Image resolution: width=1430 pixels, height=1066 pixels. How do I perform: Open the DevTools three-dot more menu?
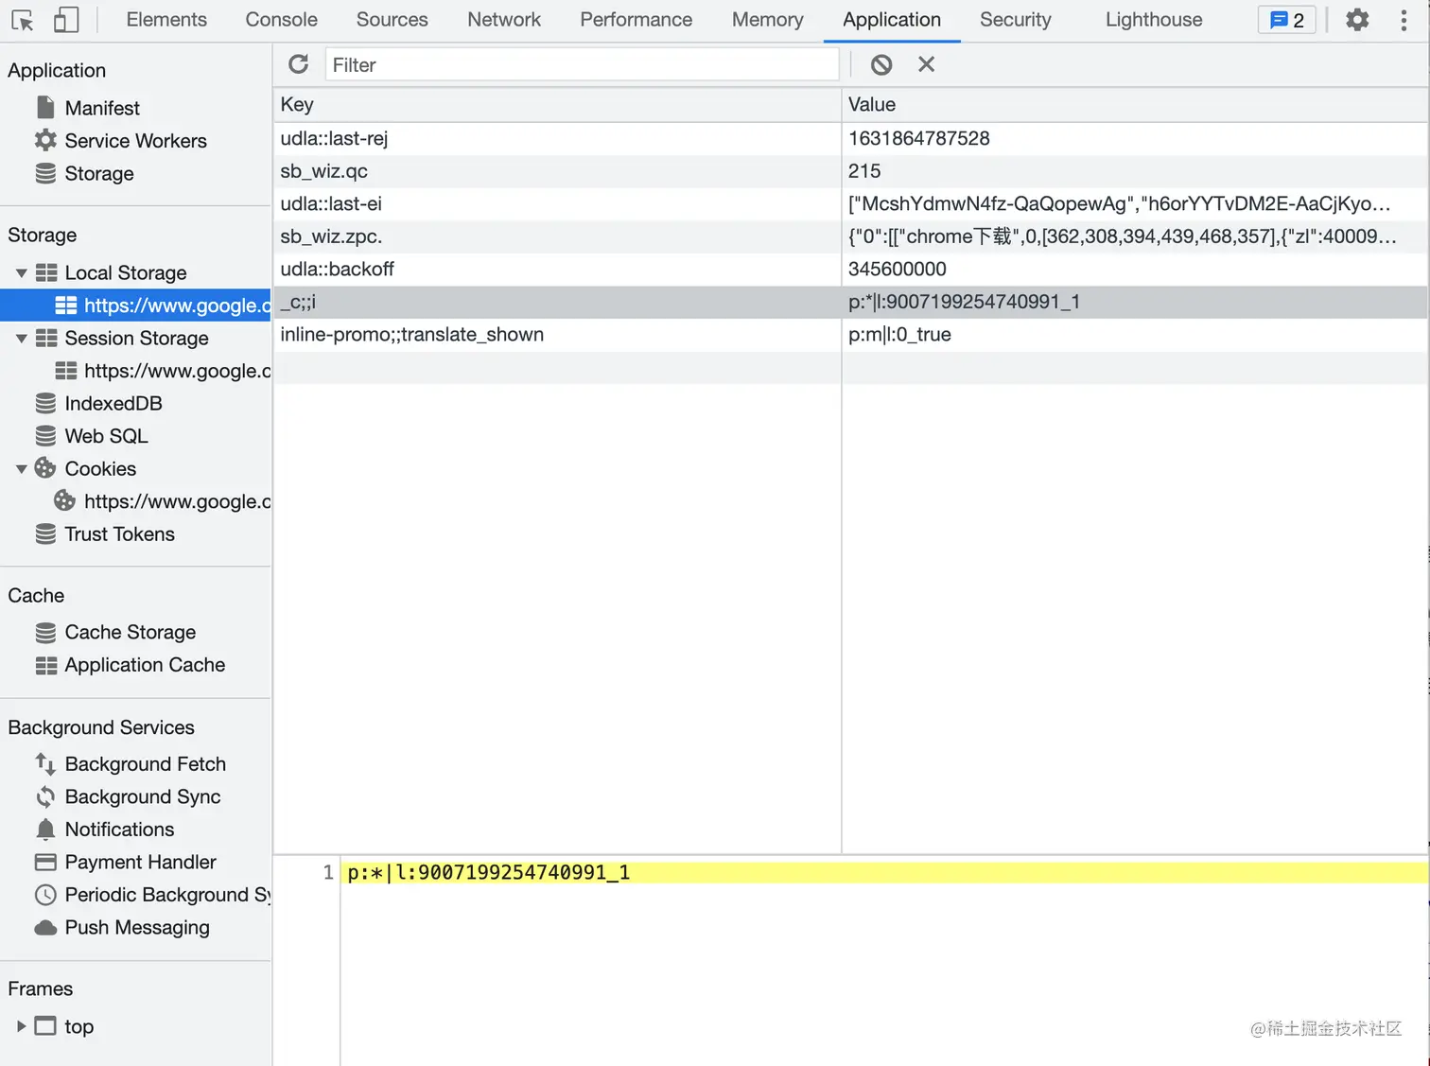click(x=1404, y=20)
